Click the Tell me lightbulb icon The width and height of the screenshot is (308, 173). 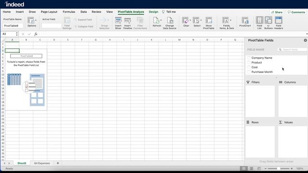(x=163, y=12)
